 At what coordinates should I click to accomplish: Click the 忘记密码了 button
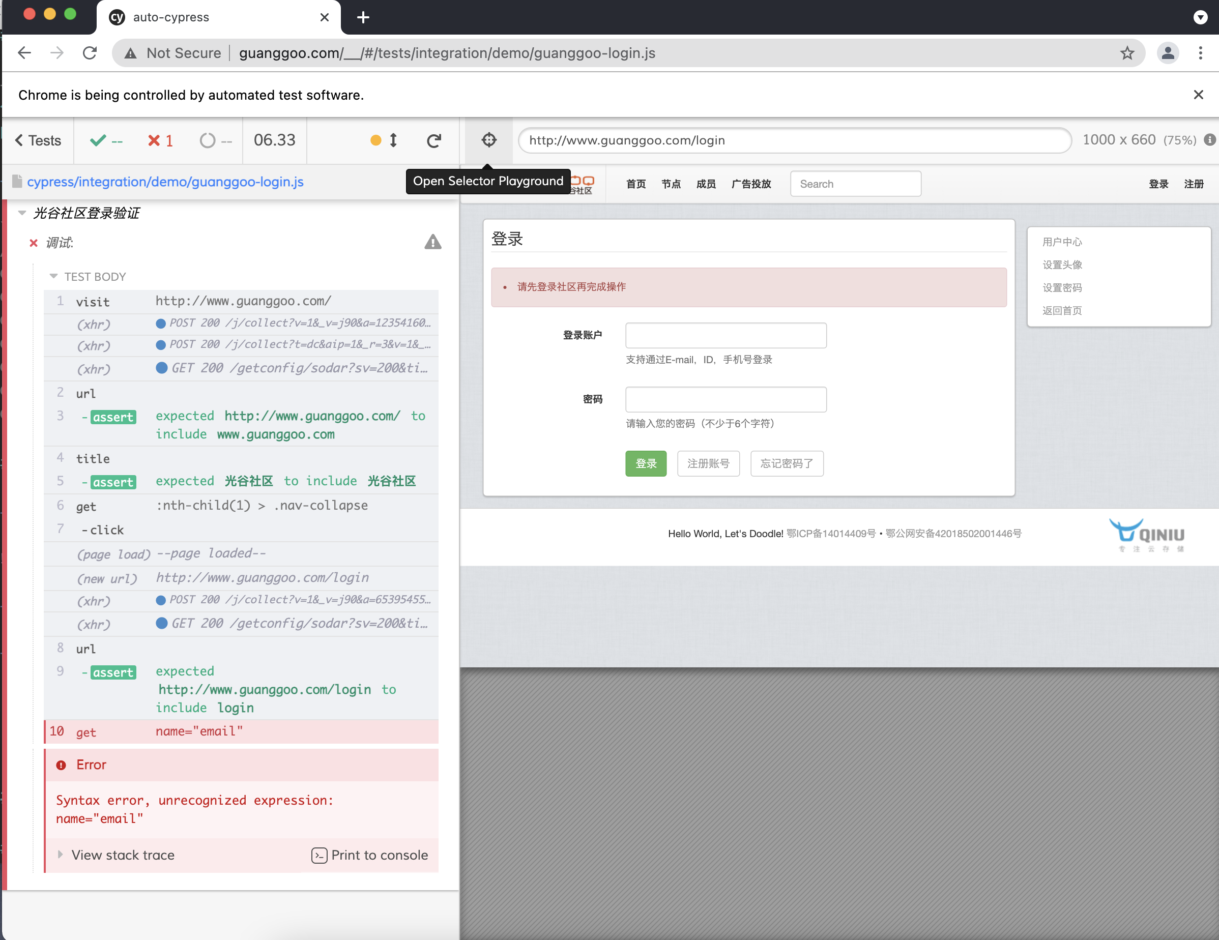[x=786, y=463]
